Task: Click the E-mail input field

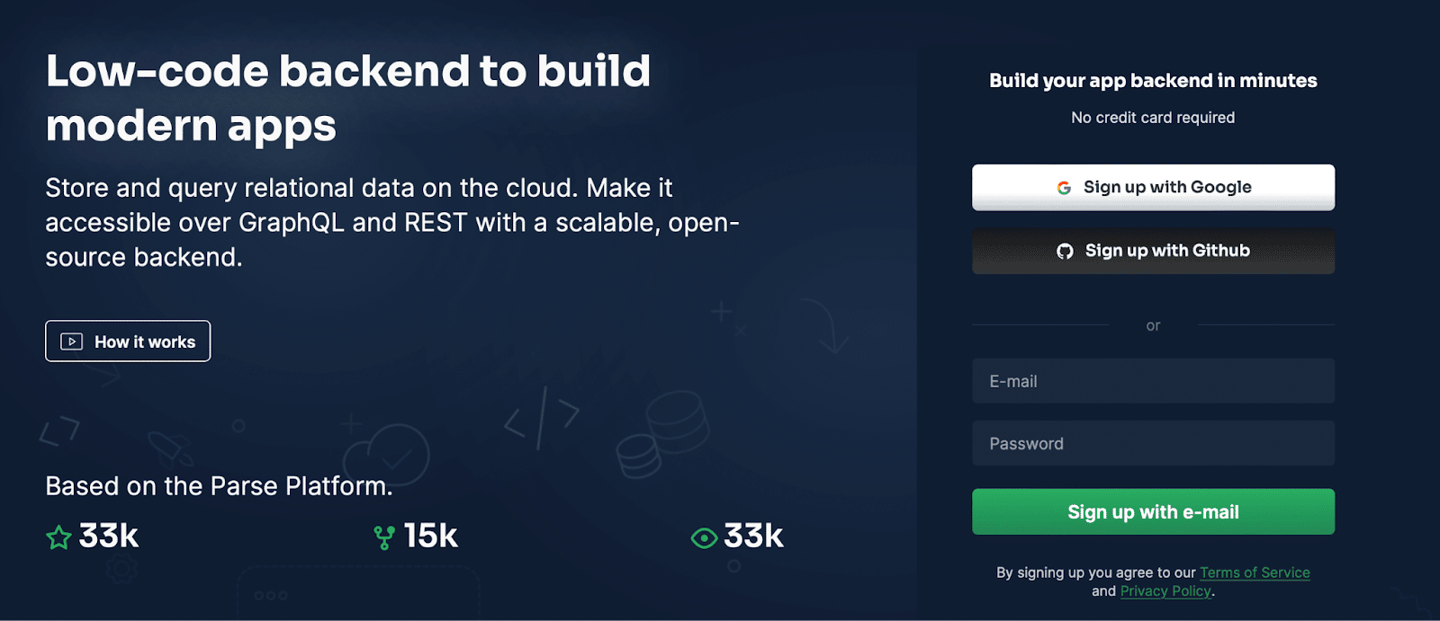Action: click(x=1153, y=380)
